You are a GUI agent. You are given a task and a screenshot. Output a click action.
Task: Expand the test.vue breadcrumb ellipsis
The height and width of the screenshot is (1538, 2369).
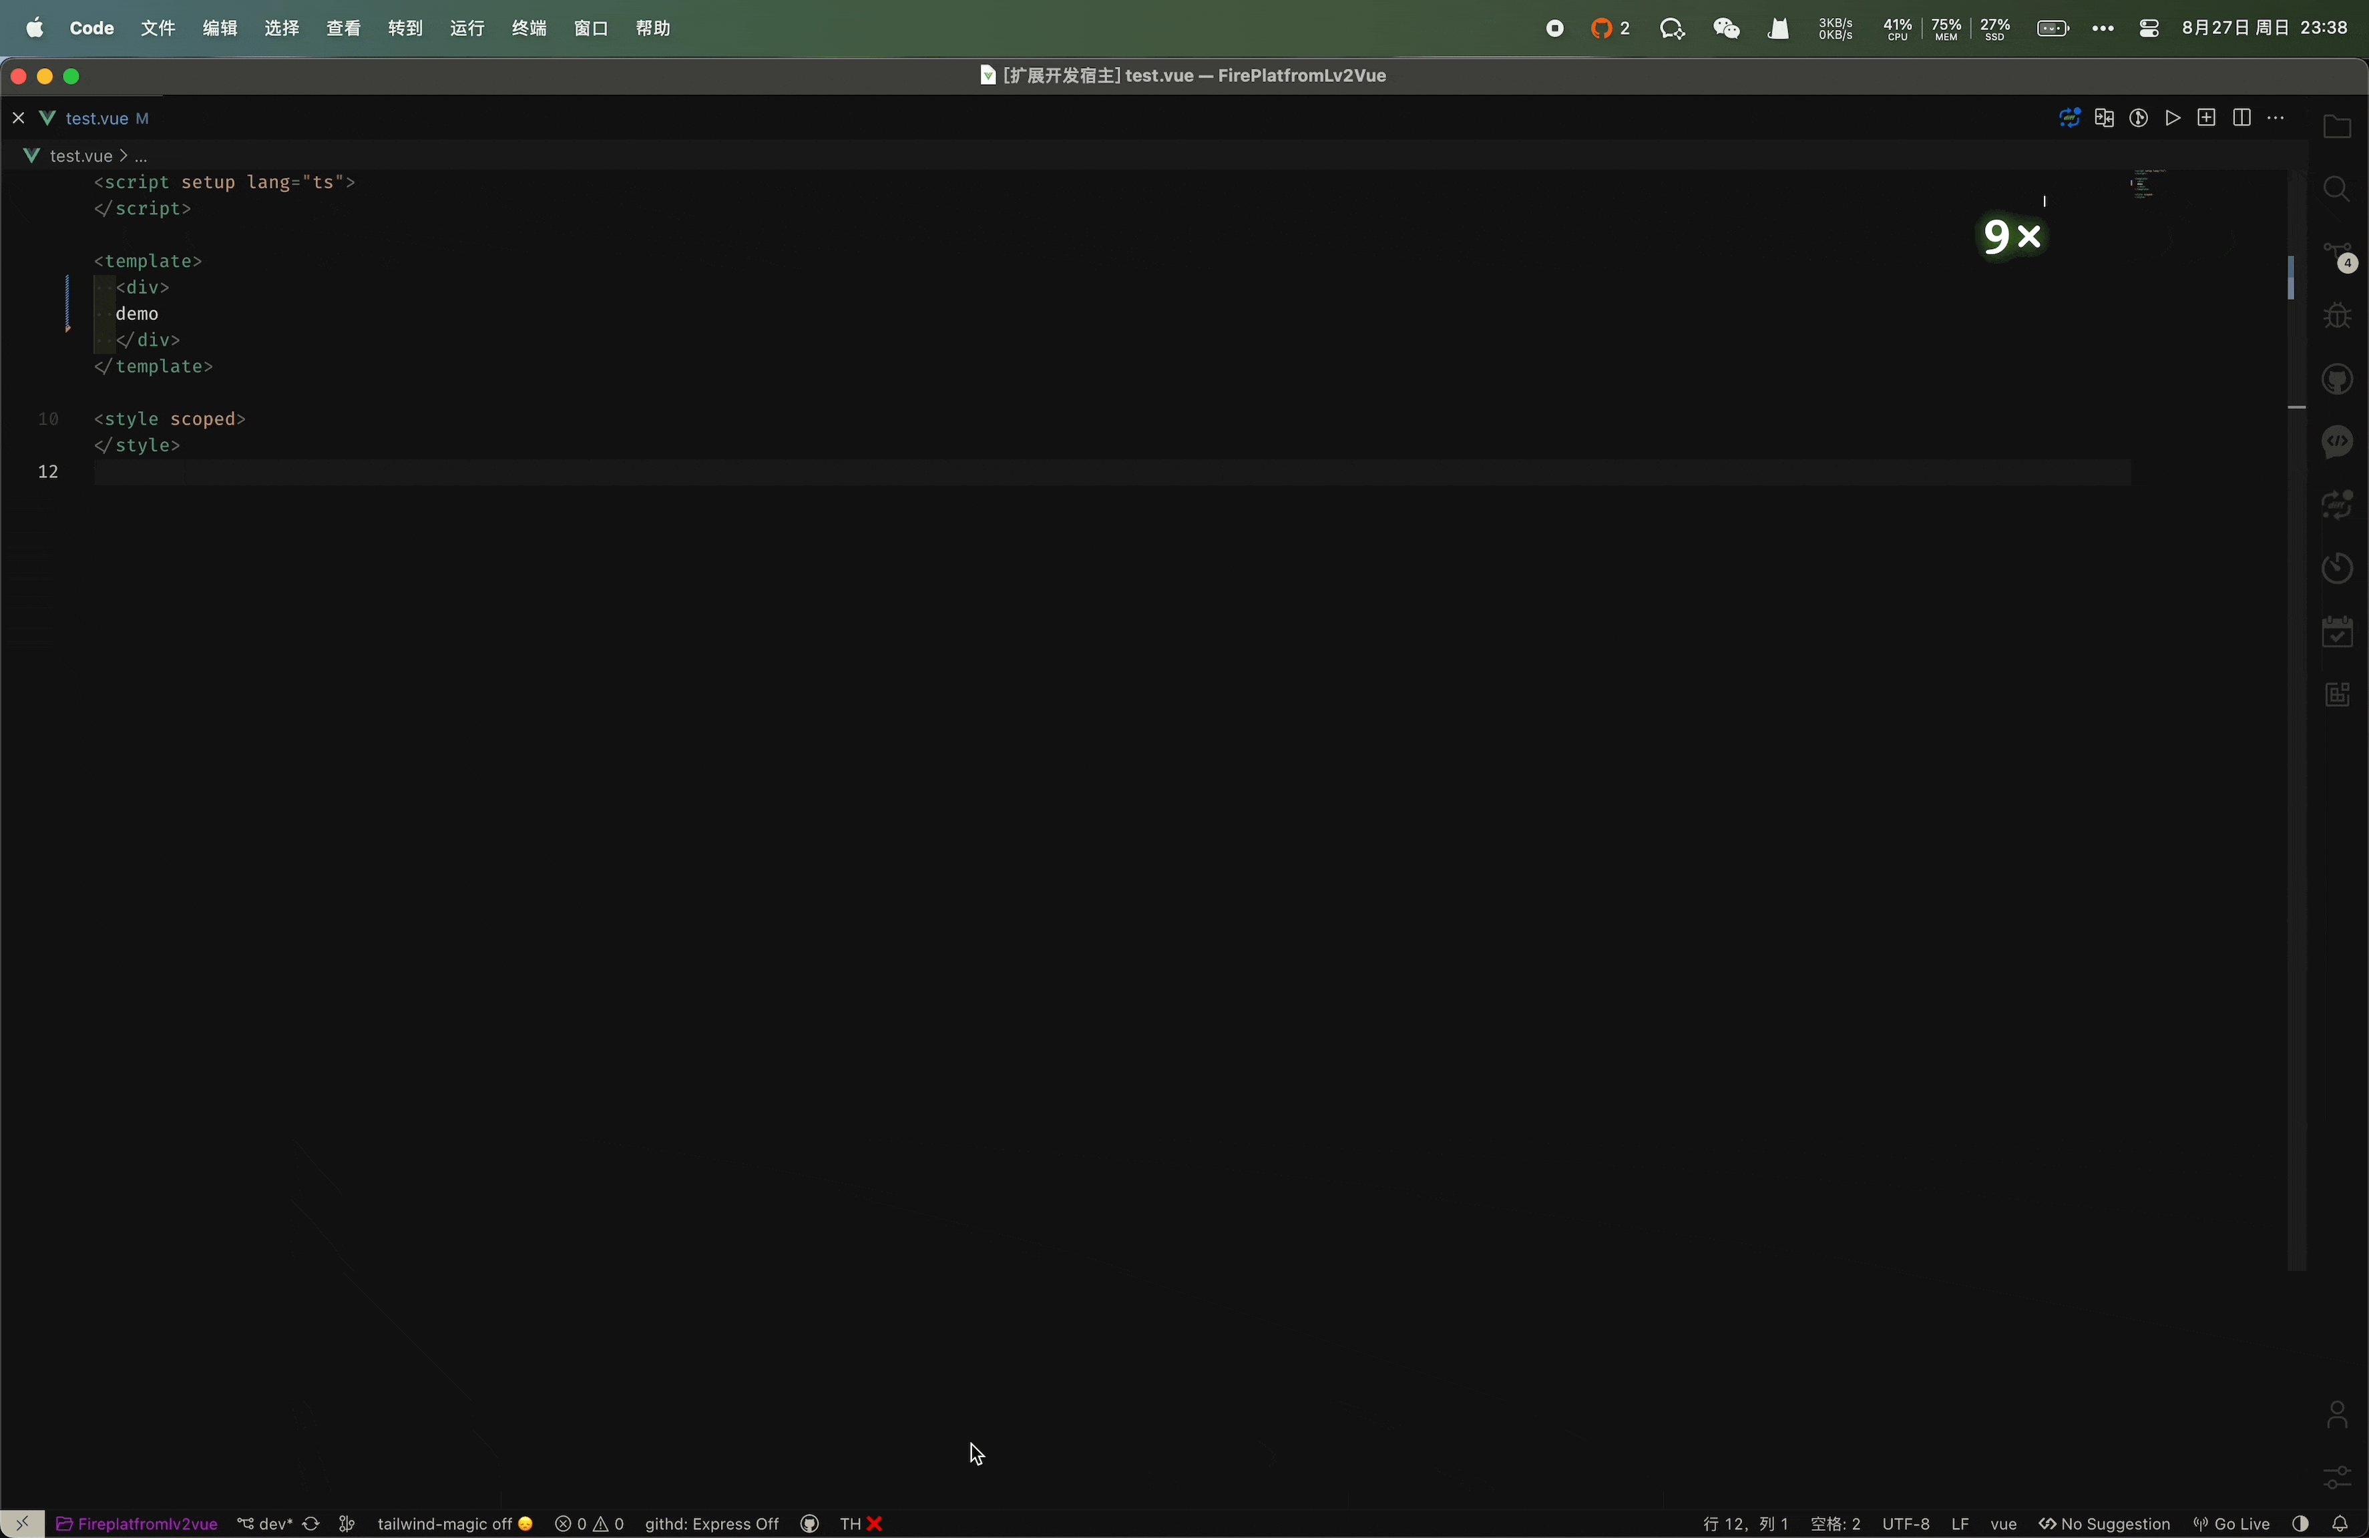tap(140, 156)
